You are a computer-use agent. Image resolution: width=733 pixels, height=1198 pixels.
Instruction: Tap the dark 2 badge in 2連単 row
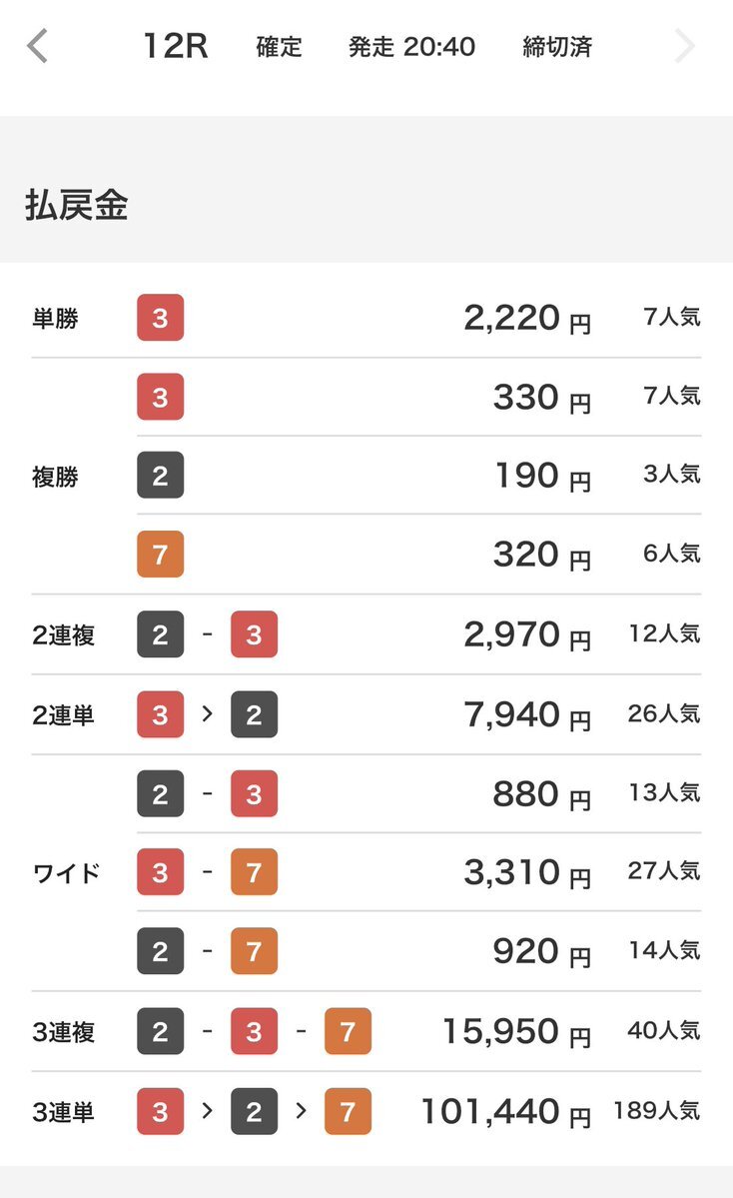click(x=255, y=714)
